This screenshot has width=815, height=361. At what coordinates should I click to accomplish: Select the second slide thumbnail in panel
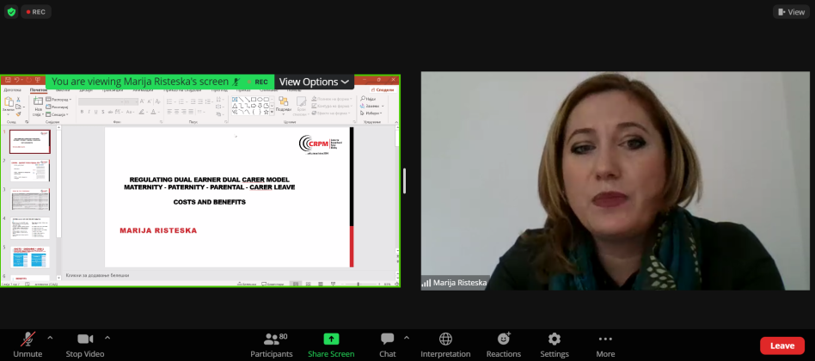(30, 170)
